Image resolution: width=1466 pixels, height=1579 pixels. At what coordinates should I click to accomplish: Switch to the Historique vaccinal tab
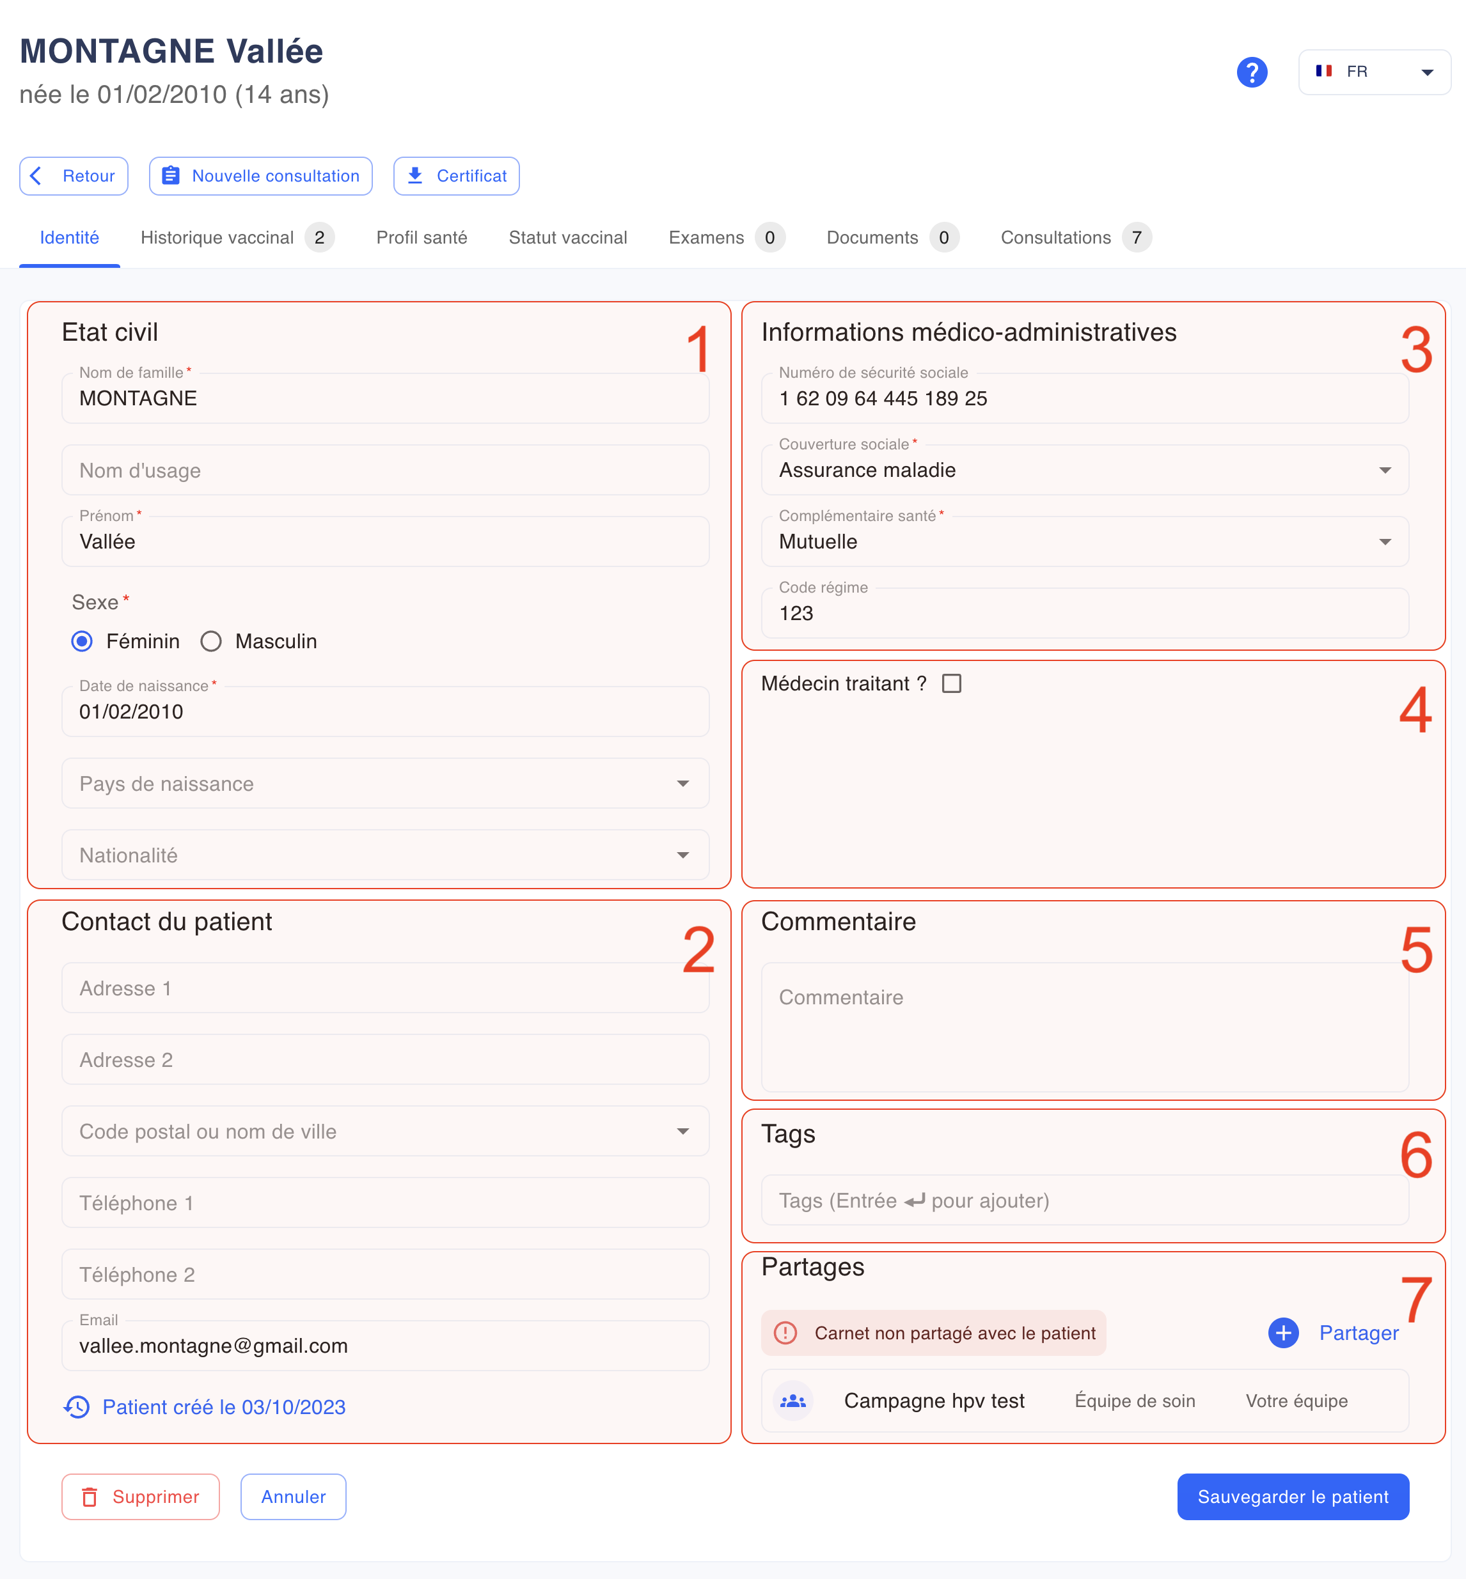[x=237, y=238]
